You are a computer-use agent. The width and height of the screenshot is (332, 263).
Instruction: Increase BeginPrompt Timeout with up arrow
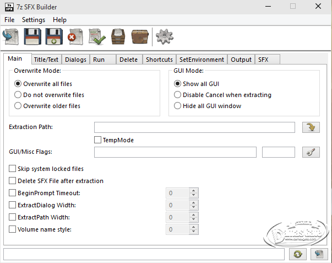[193, 190]
